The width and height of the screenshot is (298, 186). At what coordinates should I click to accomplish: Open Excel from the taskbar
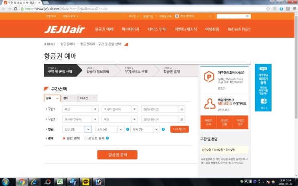[60, 182]
